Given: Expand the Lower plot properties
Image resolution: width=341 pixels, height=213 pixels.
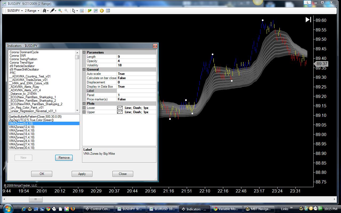Looking at the screenshot, I should pyautogui.click(x=84, y=108).
